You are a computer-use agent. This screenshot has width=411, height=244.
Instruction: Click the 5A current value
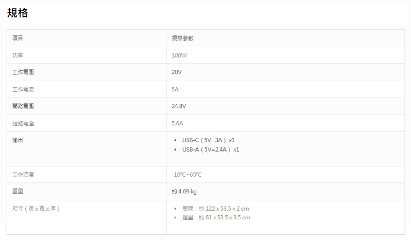[175, 89]
